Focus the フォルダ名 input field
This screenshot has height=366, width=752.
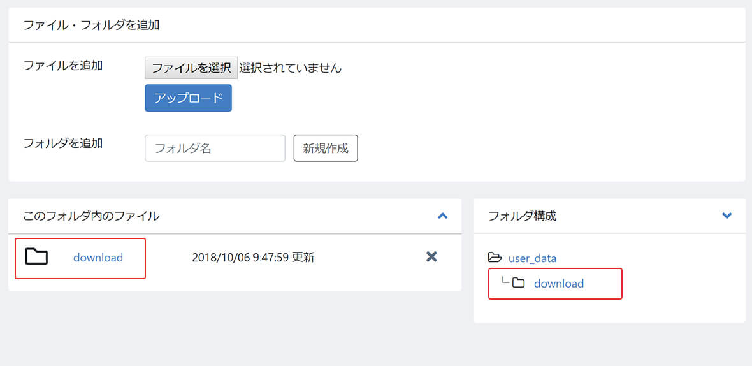coord(215,148)
